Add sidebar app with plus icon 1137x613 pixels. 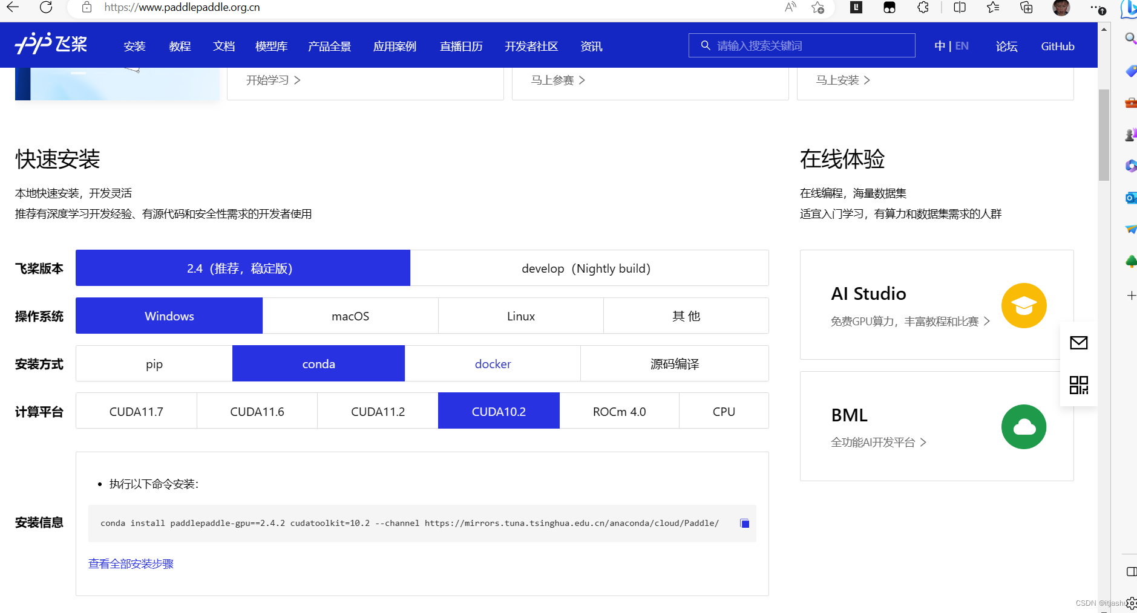(x=1131, y=296)
